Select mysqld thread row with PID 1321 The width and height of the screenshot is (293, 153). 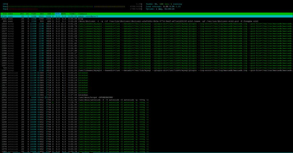pyautogui.click(x=146, y=41)
